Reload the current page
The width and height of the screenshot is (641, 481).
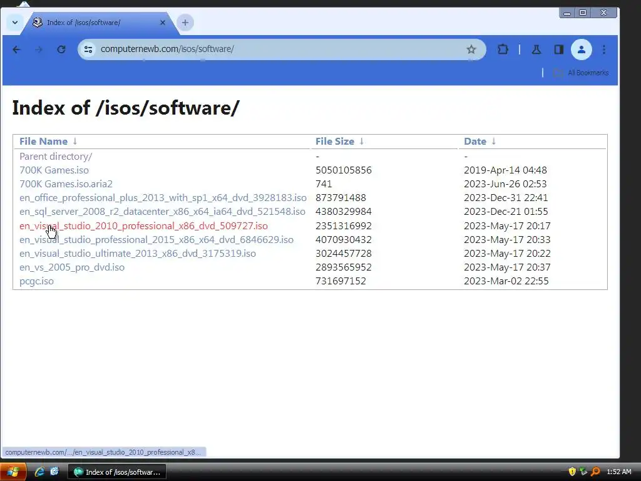[x=61, y=49]
